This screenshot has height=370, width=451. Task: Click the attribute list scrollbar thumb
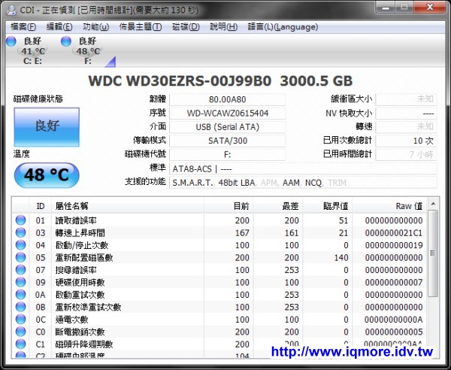(433, 253)
